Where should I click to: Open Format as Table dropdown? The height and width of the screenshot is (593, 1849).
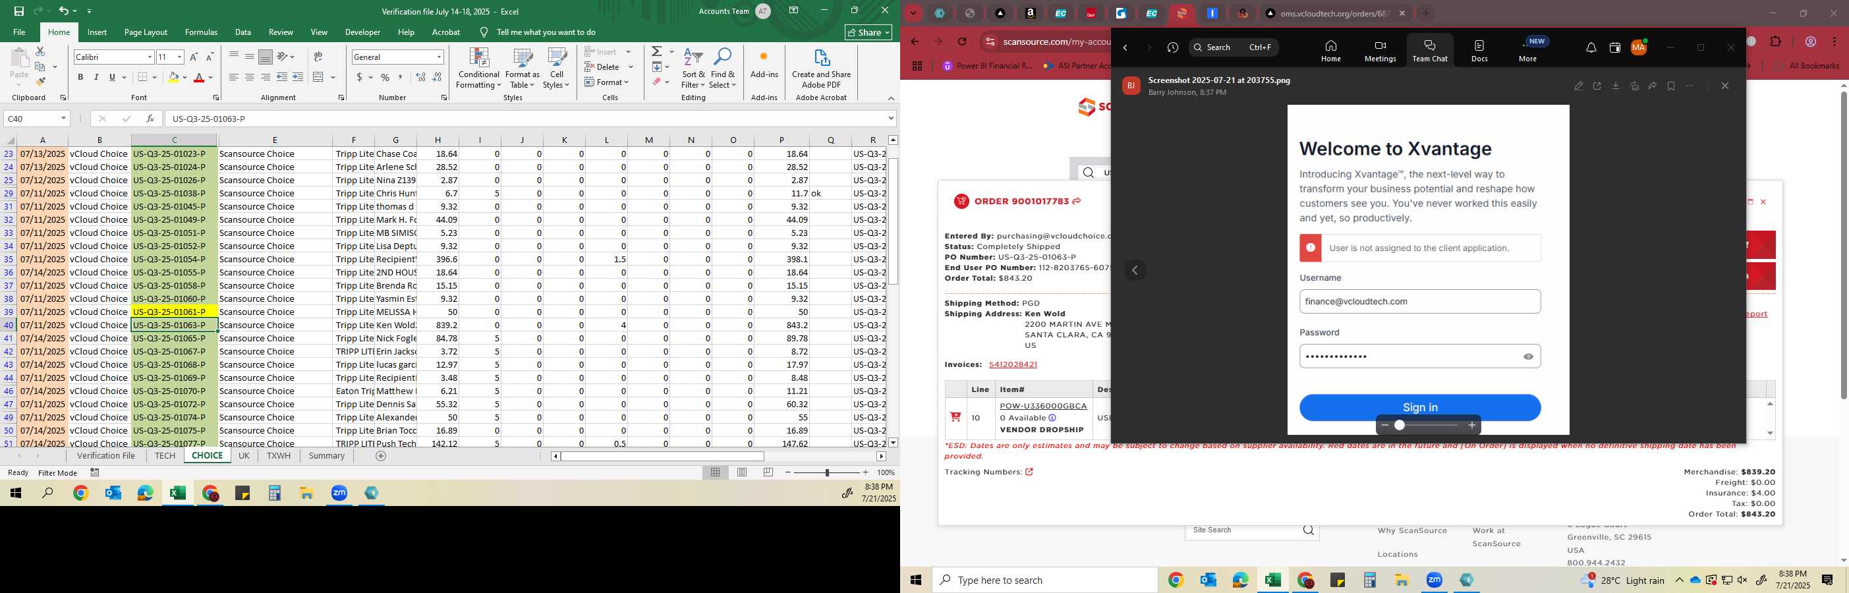[x=523, y=69]
